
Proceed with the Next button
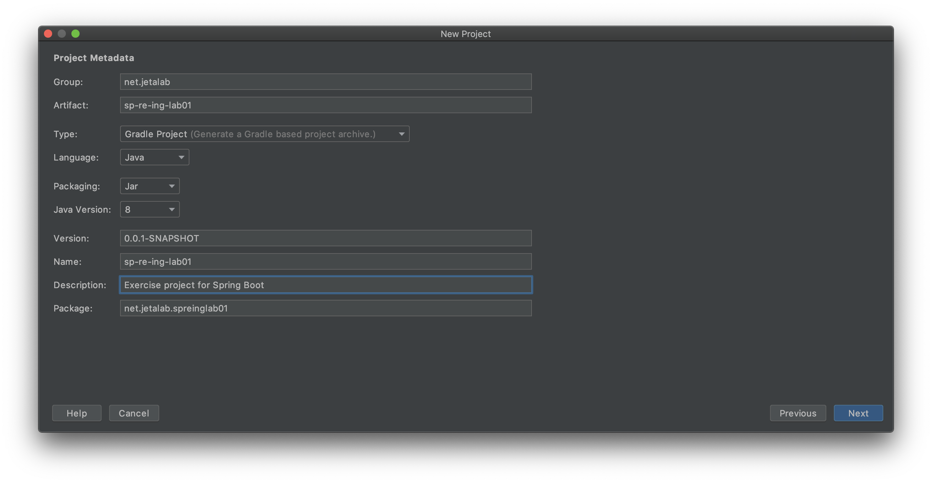tap(858, 413)
